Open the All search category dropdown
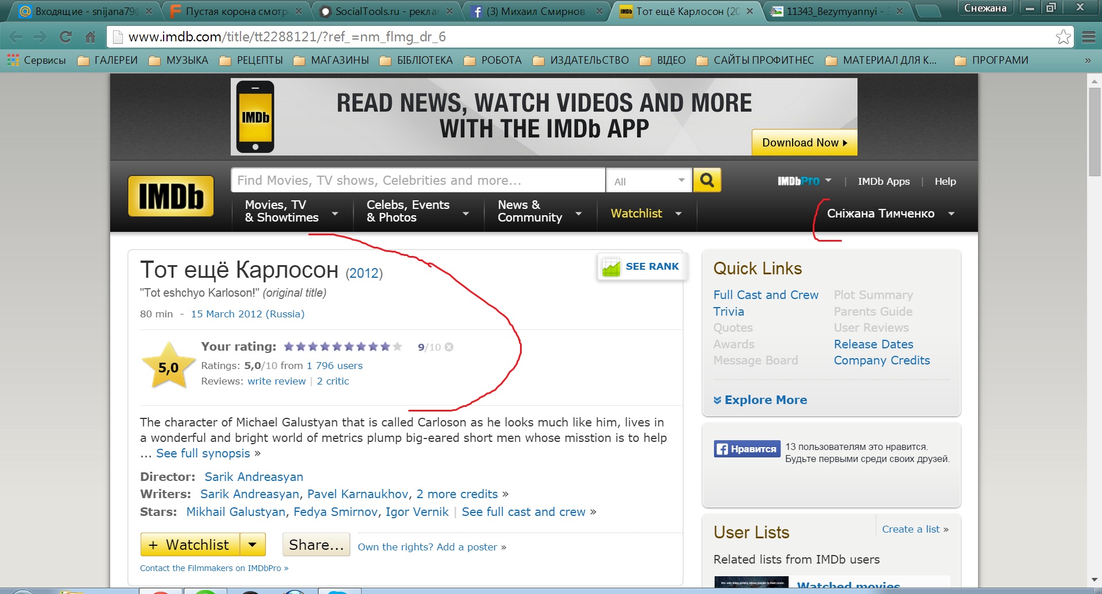Screen dimensions: 1102x594 [x=649, y=181]
